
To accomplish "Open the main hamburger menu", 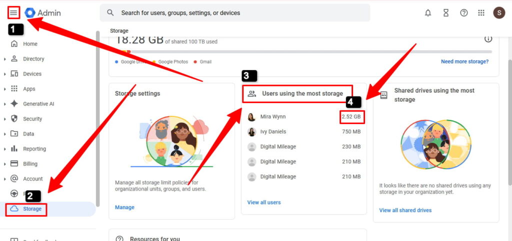I will click(13, 12).
